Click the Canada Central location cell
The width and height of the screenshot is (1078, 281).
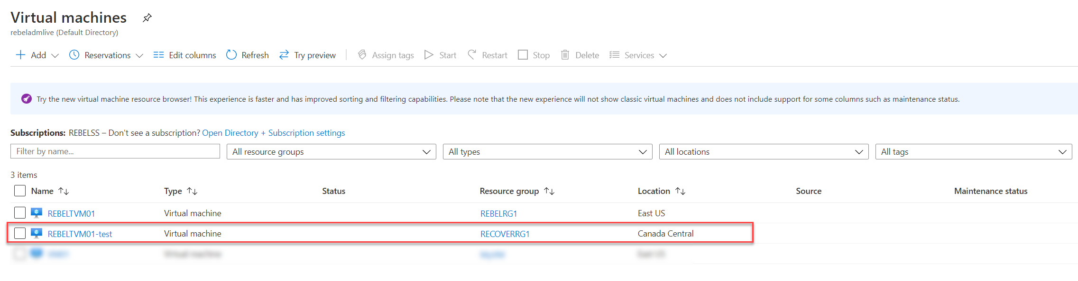[665, 234]
